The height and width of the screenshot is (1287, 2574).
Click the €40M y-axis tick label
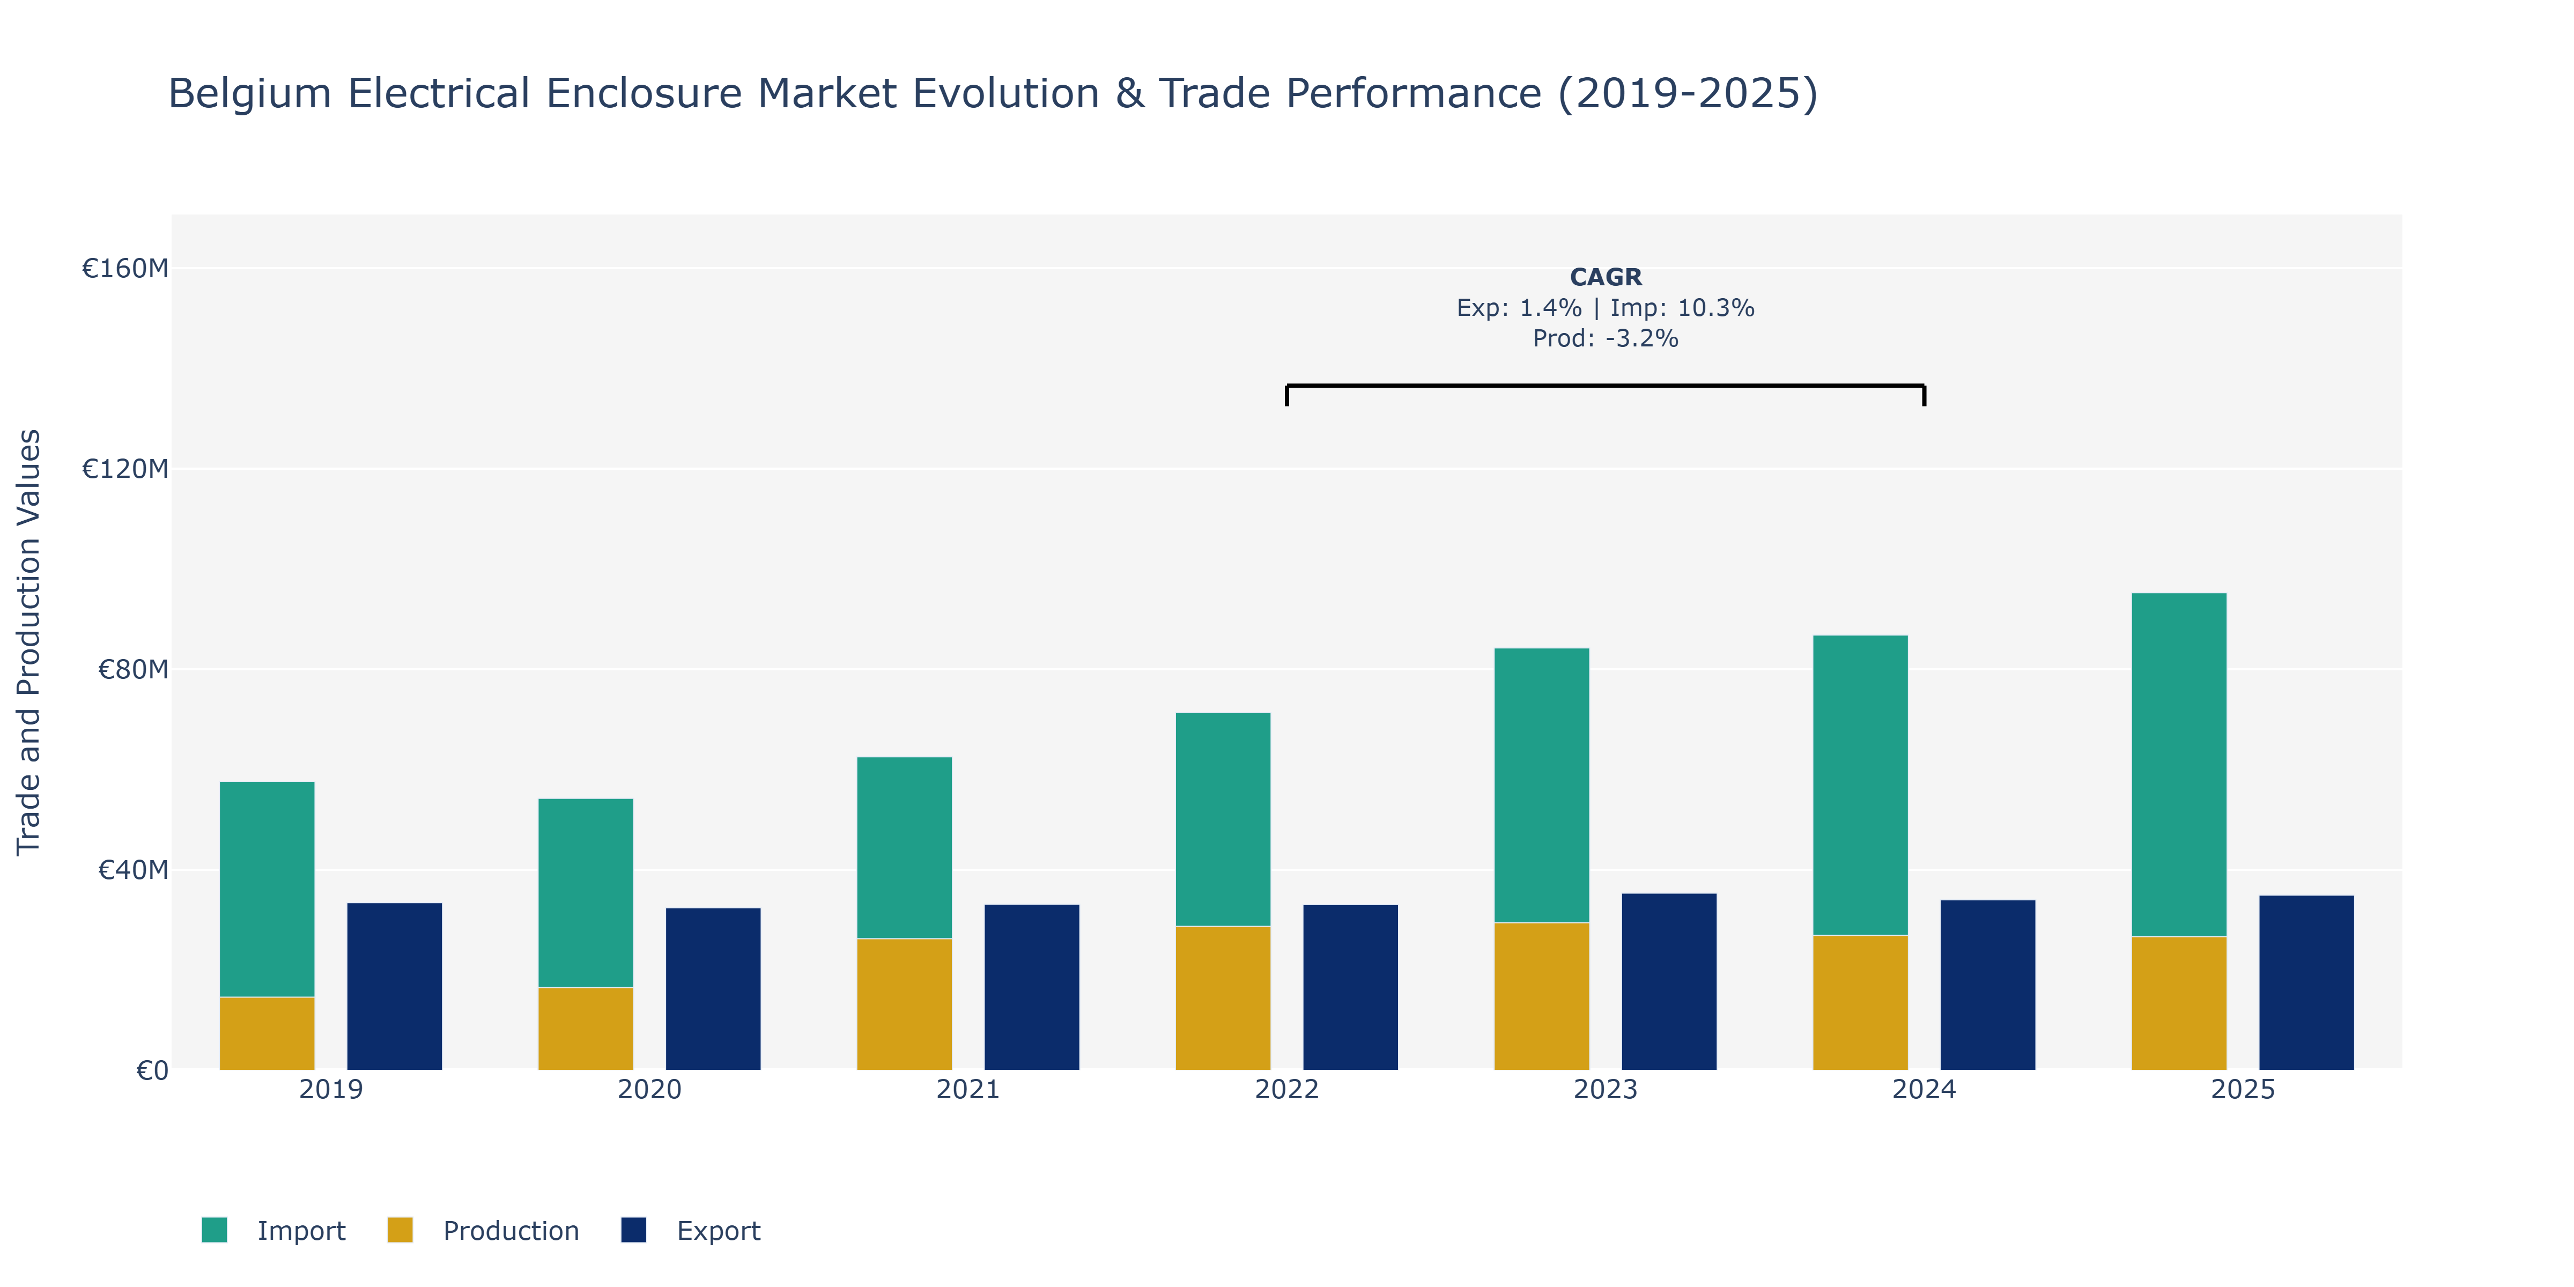[133, 870]
